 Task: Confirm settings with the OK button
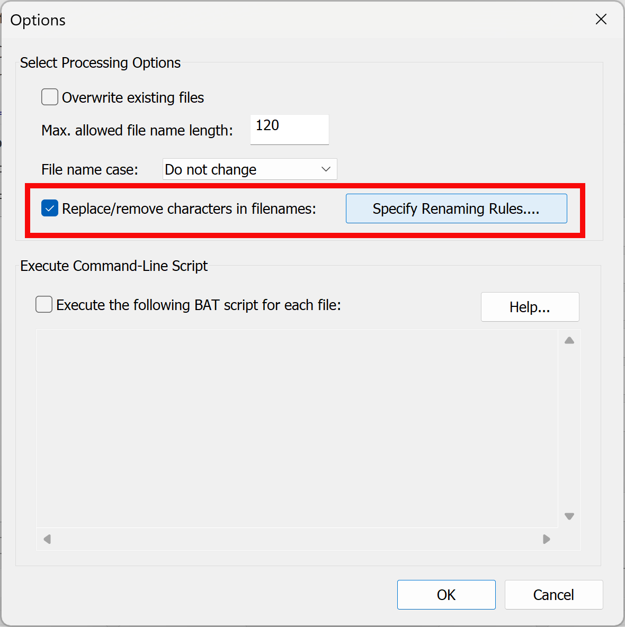(446, 595)
